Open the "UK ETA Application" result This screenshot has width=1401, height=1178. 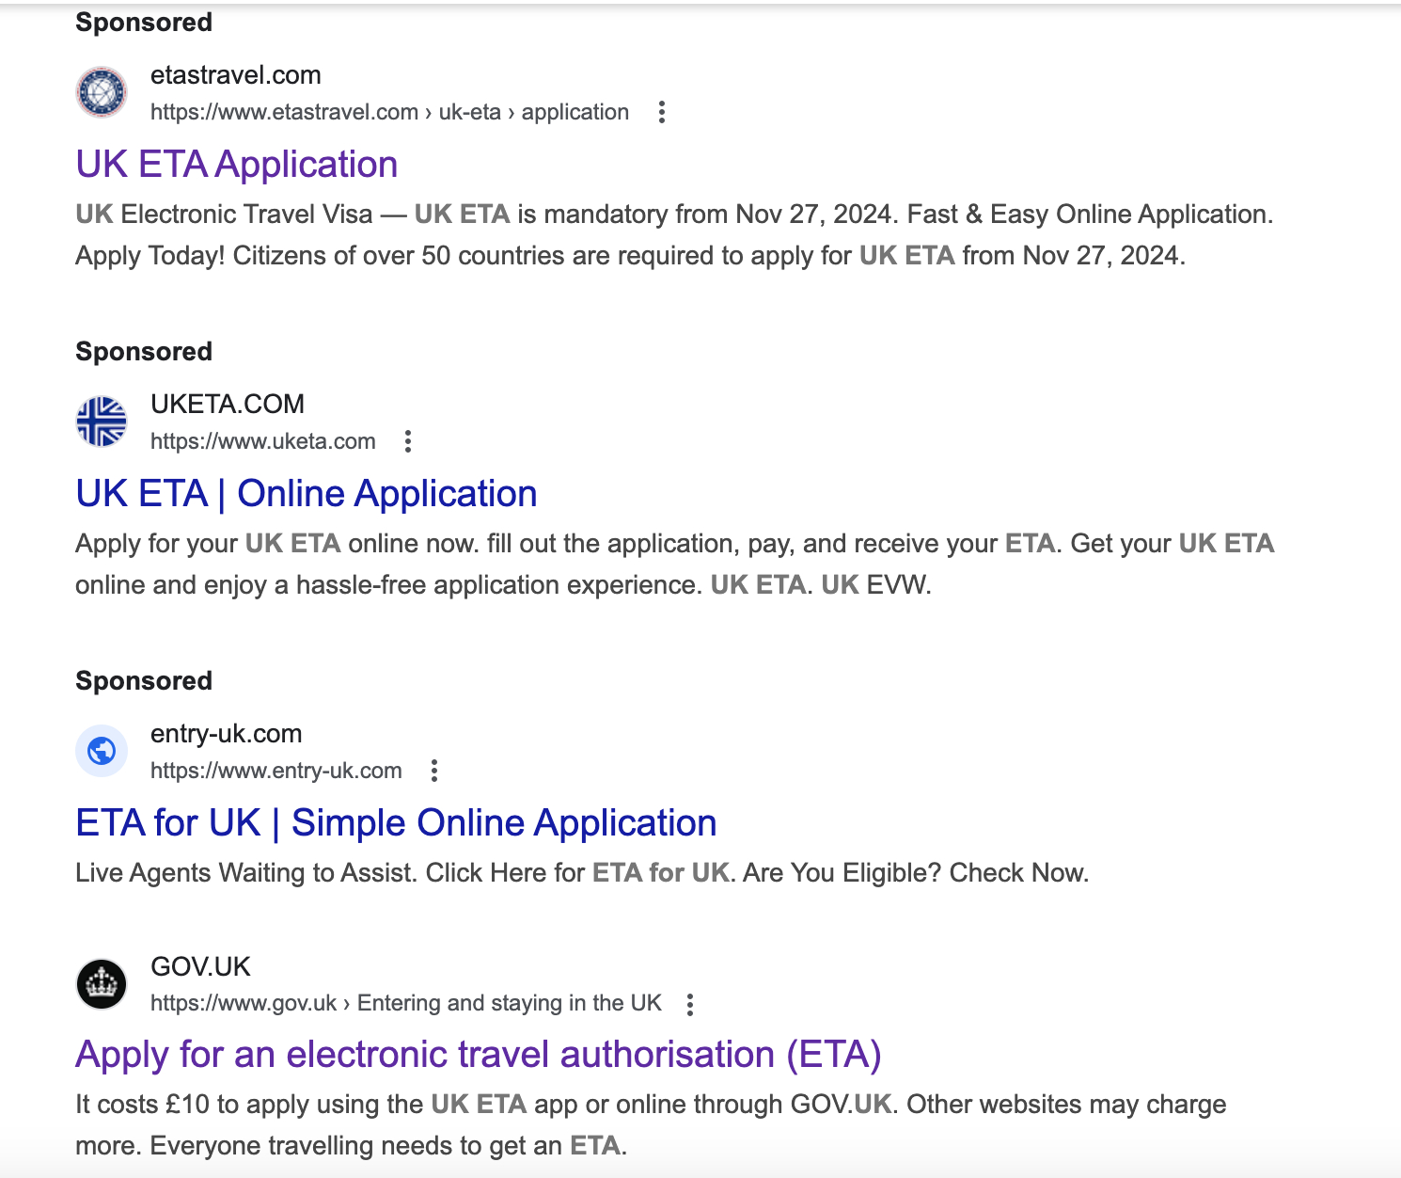(237, 165)
